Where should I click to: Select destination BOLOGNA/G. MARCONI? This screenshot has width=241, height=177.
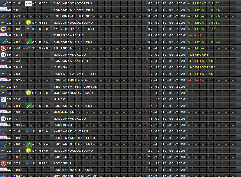74,16
